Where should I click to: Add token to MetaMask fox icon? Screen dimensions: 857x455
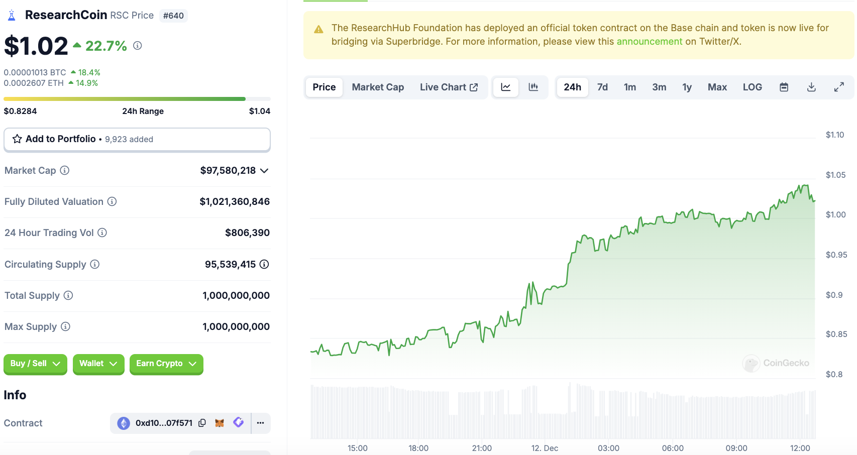[x=220, y=423]
